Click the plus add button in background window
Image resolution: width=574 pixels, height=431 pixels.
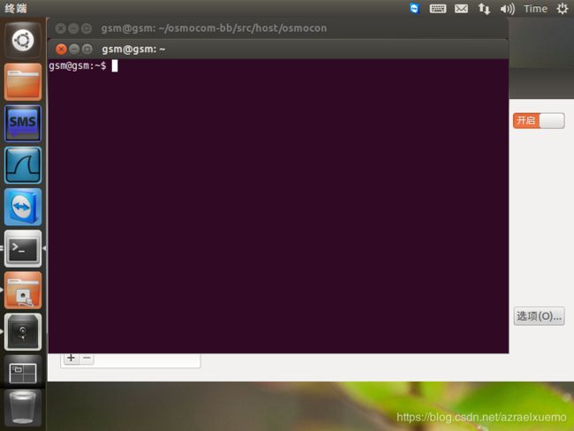coord(71,358)
